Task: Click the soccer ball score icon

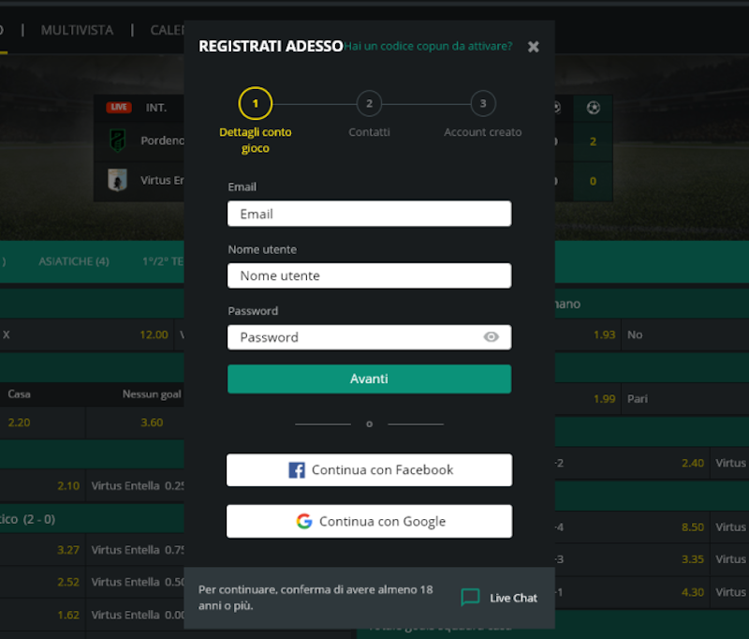Action: pos(593,108)
